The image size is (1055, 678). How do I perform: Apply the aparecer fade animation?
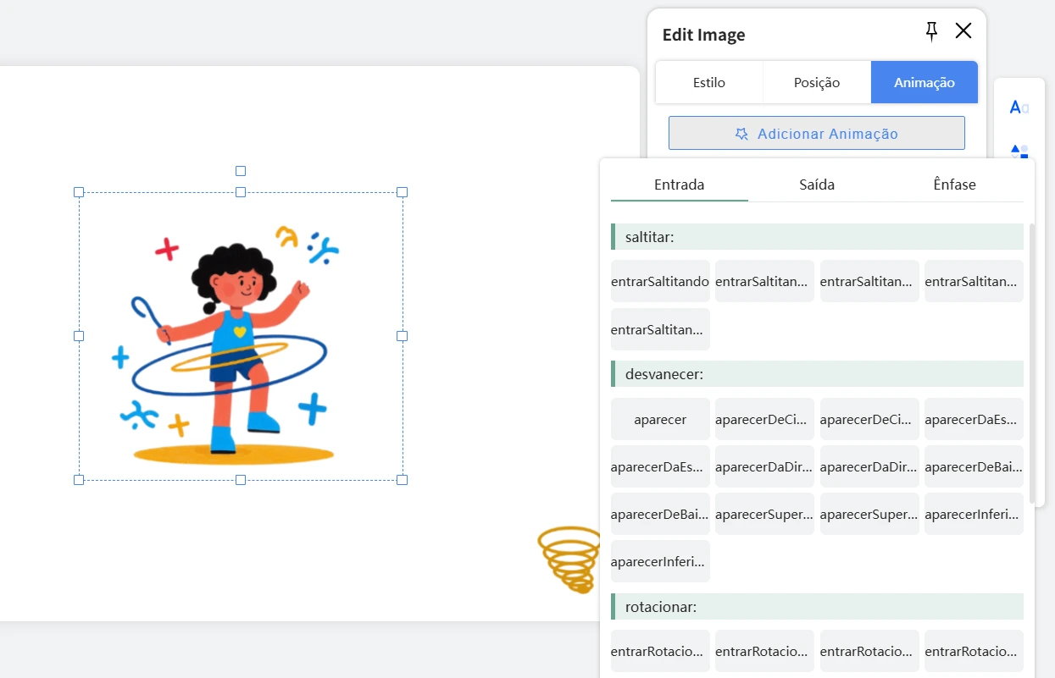660,419
